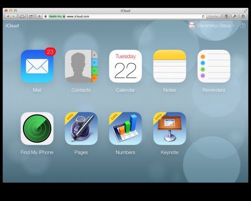Click the Keynote label text
251x201 pixels.
click(x=169, y=152)
